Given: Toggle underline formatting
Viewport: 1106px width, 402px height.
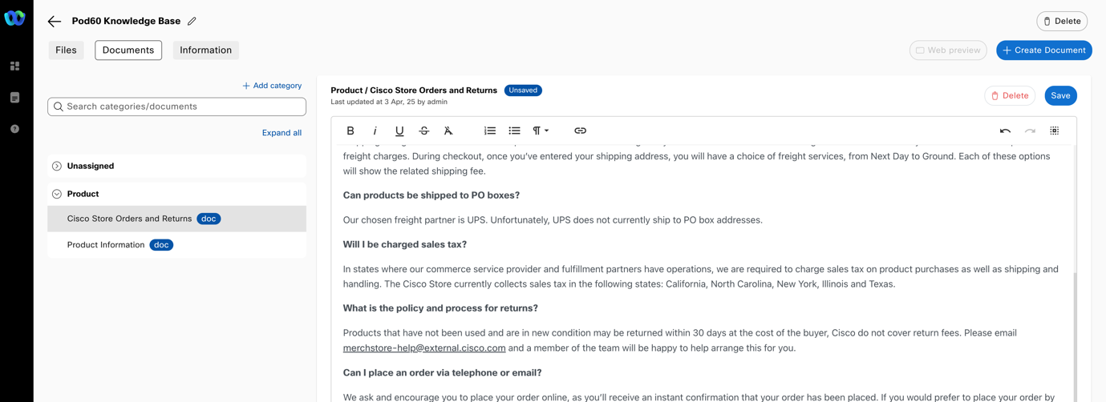Looking at the screenshot, I should (x=399, y=131).
